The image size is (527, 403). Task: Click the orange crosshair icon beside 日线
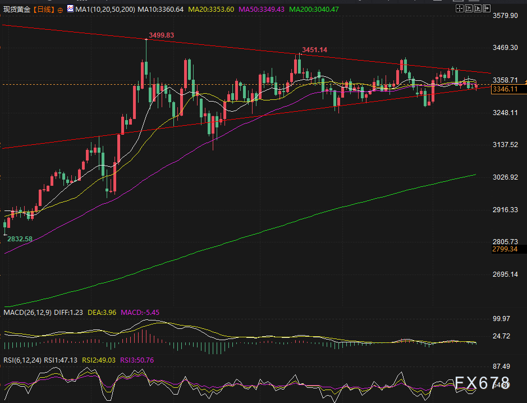pos(60,10)
